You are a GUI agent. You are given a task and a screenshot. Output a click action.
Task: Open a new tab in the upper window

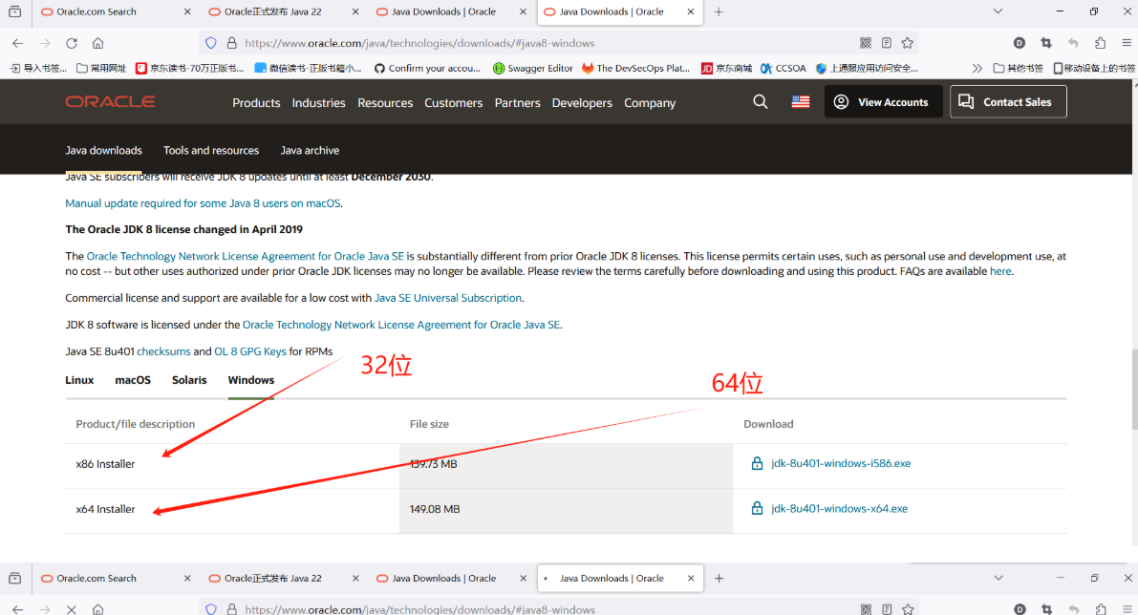(x=719, y=11)
